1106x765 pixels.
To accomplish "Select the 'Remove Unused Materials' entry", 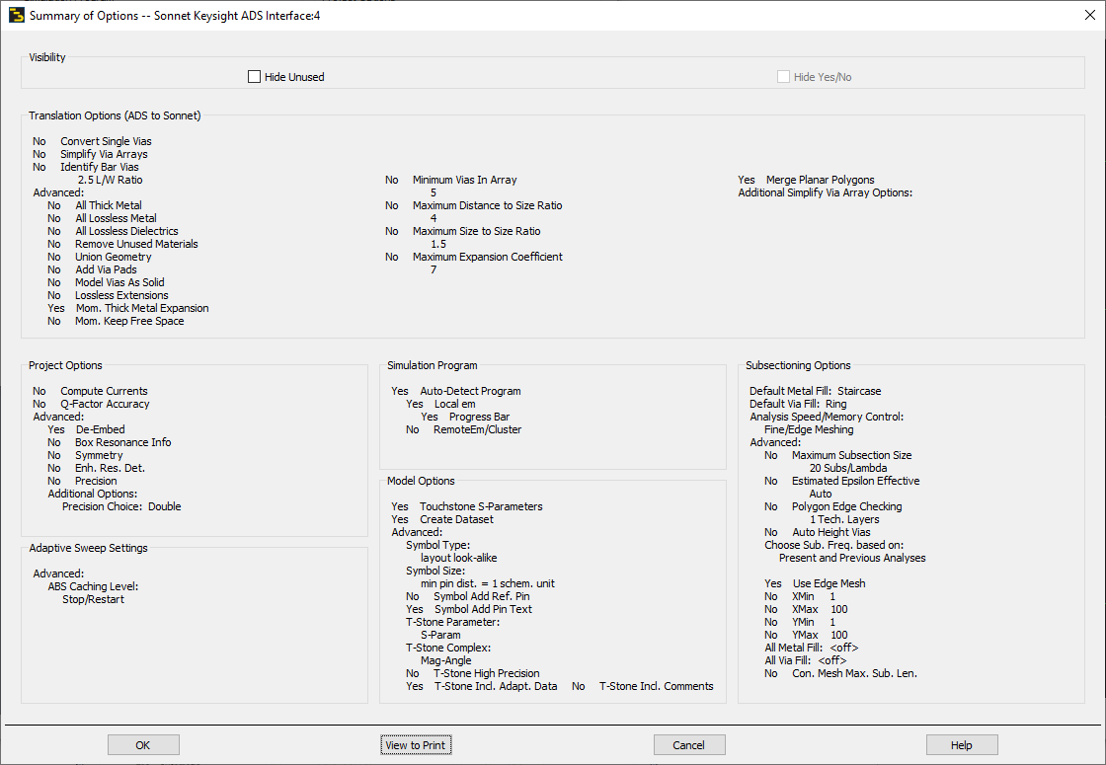I will 137,244.
